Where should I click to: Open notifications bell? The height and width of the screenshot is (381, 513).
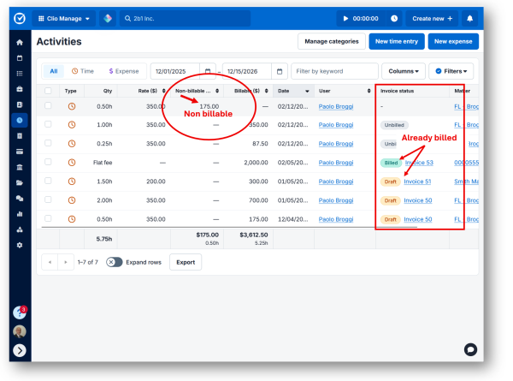coord(469,19)
